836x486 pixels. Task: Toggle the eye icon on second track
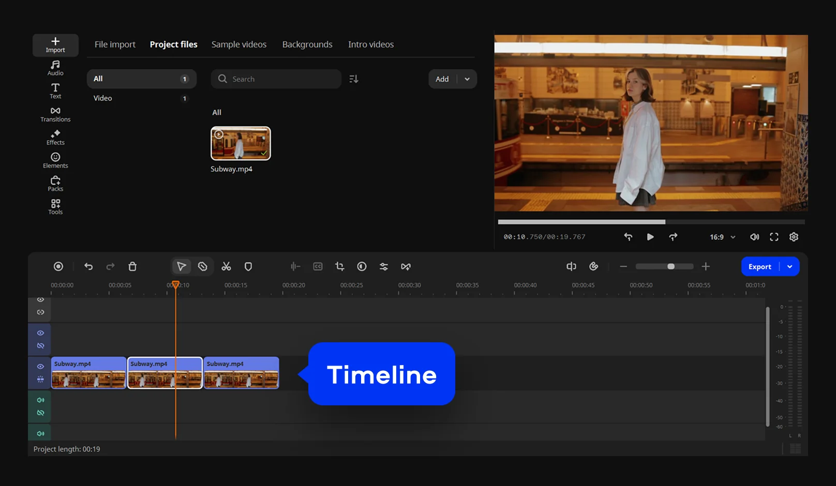click(40, 333)
